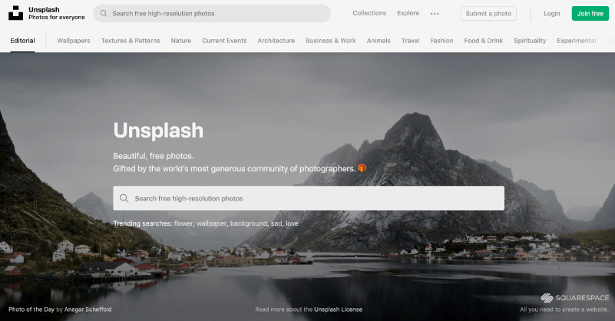The height and width of the screenshot is (321, 615).
Task: Click trending search 'love'
Action: click(x=292, y=223)
